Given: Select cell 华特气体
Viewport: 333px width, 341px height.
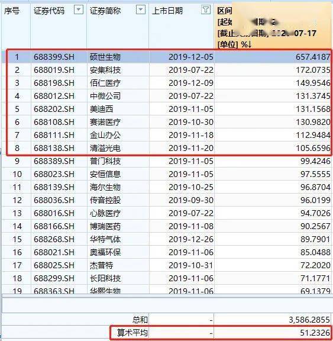Looking at the screenshot, I should [105, 239].
